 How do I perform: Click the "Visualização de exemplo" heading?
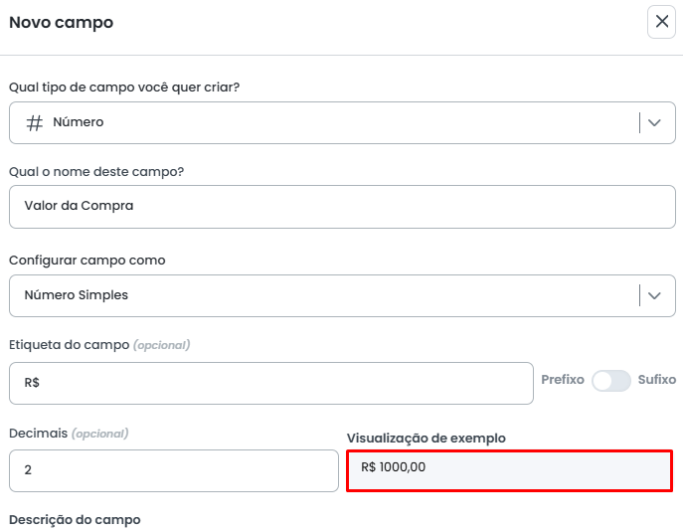426,438
